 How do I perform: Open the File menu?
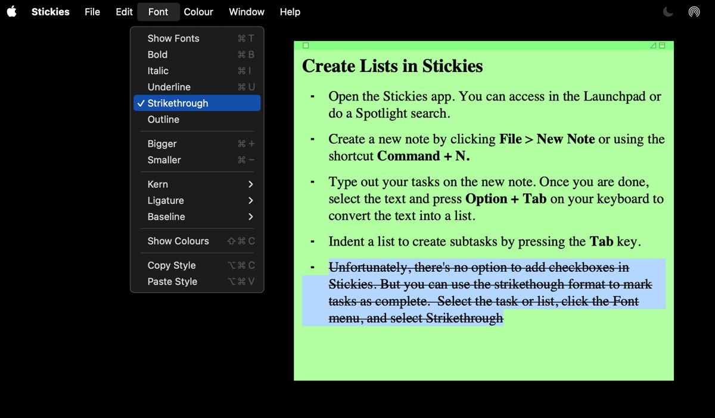point(92,11)
